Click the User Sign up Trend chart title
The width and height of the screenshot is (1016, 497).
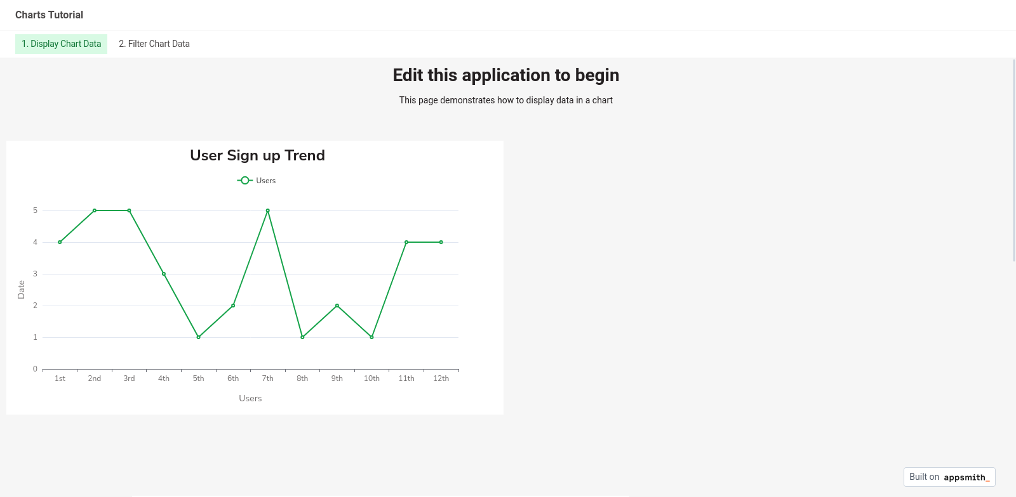(257, 155)
